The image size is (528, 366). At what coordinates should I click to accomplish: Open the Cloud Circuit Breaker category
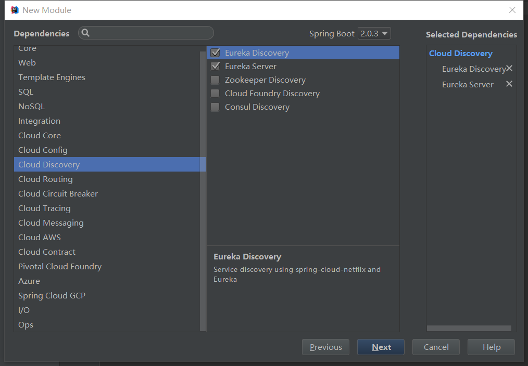click(107, 193)
